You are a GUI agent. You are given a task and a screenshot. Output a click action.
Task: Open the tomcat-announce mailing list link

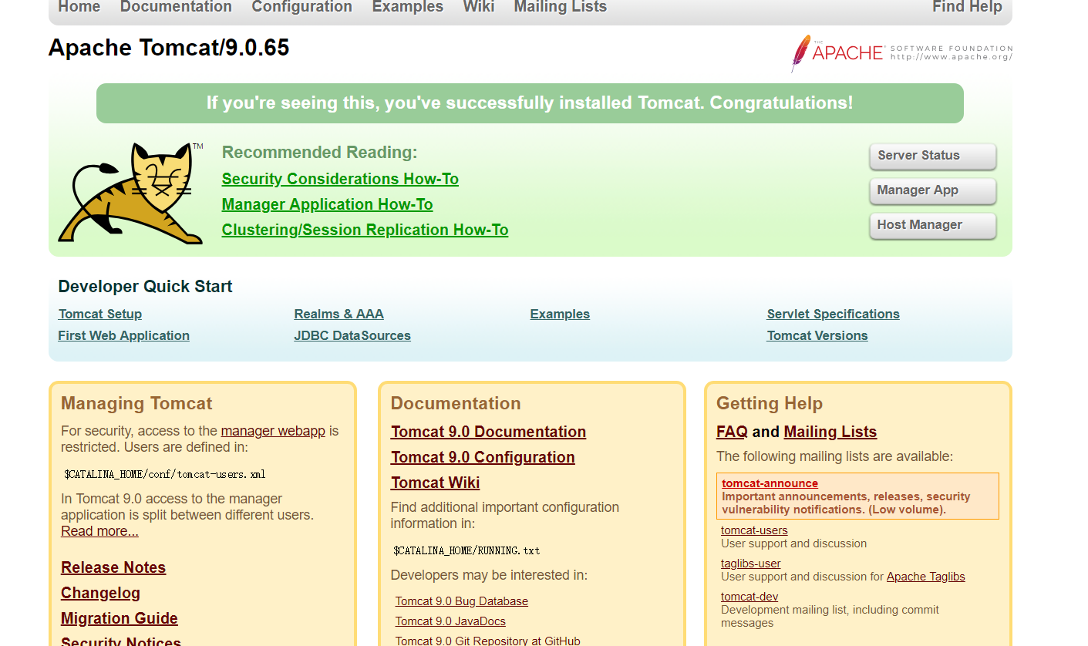770,483
